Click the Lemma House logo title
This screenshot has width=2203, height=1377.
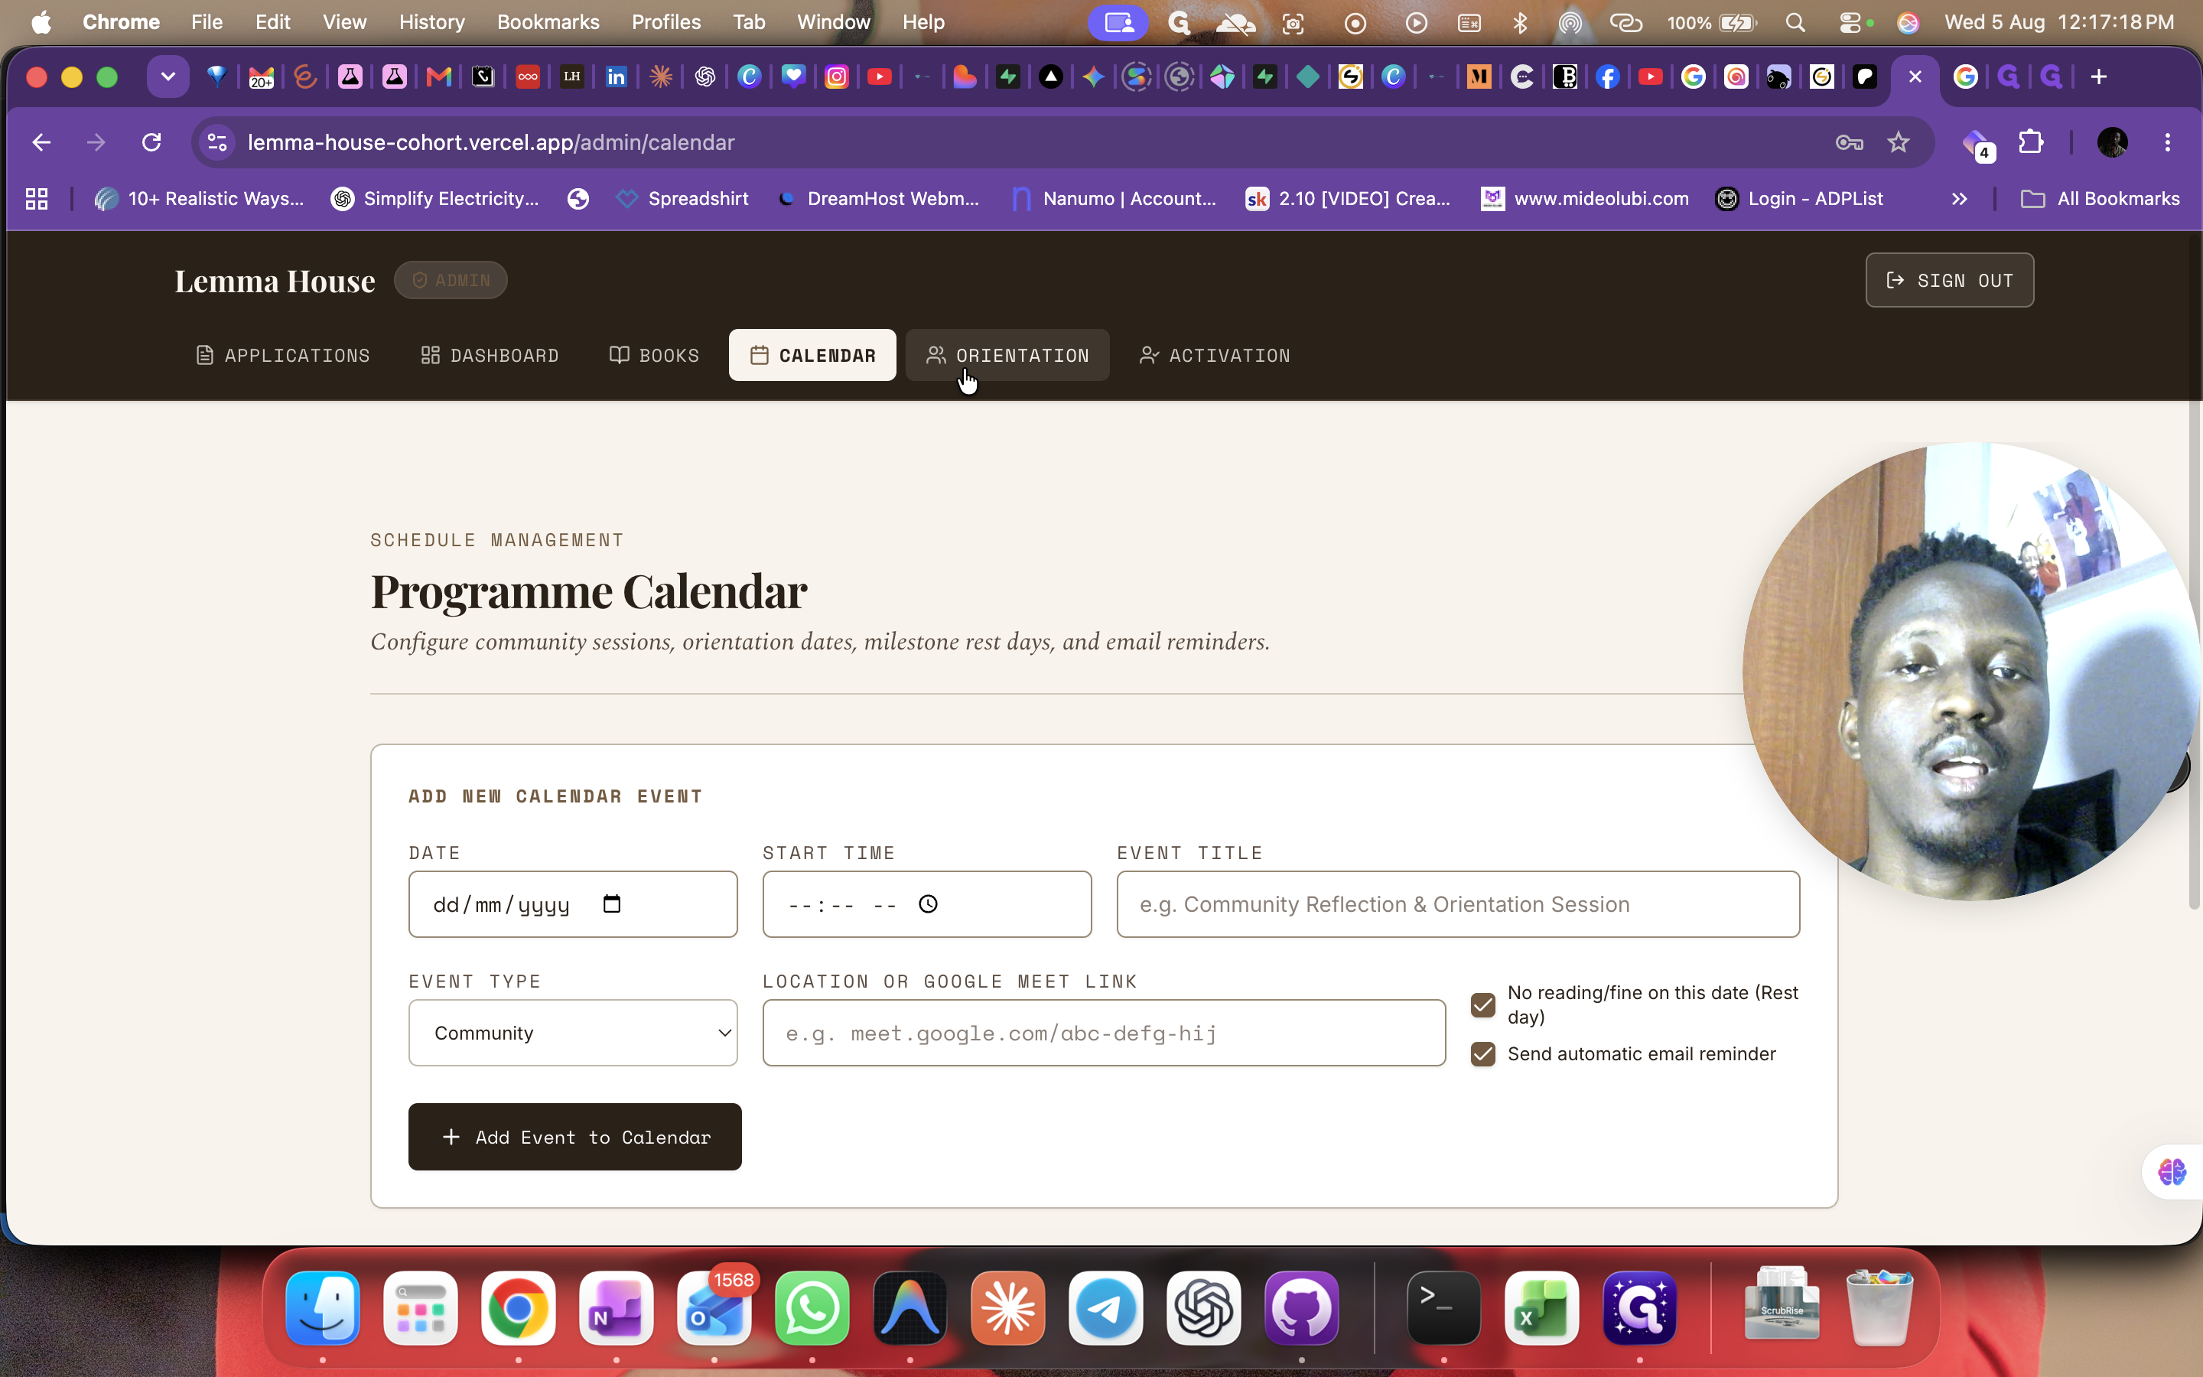point(275,282)
